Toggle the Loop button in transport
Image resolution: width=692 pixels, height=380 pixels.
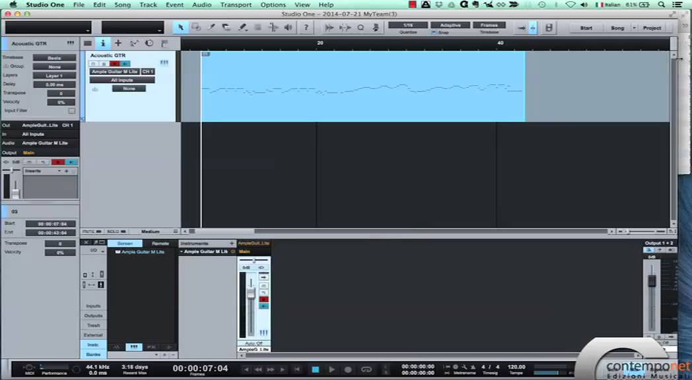tap(366, 369)
